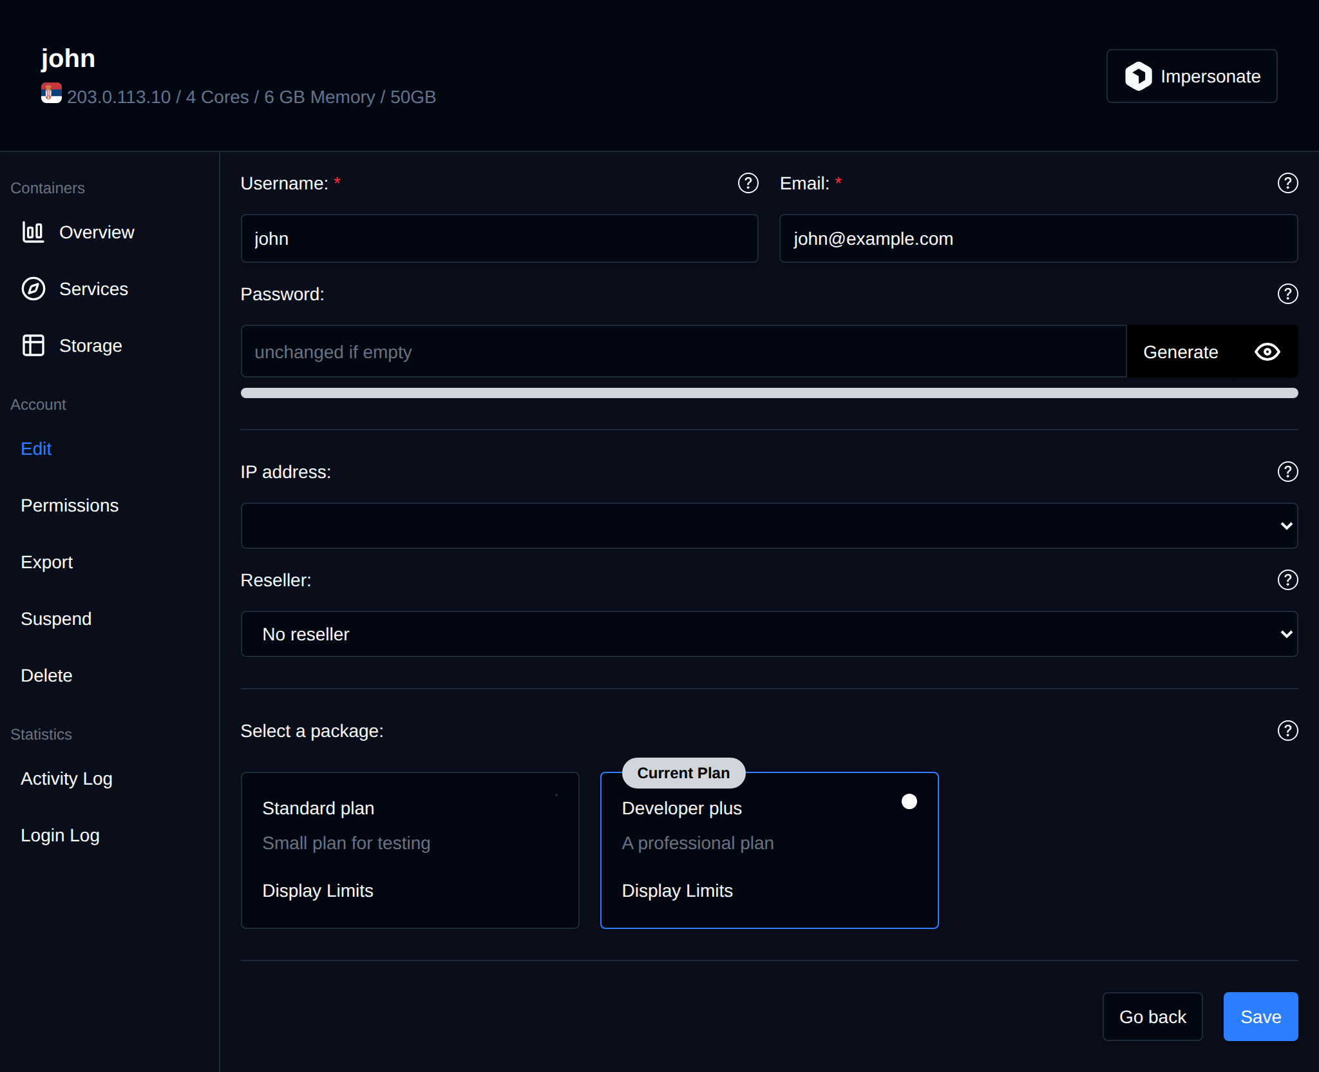Click the Storage table icon
Image resolution: width=1319 pixels, height=1072 pixels.
tap(33, 345)
